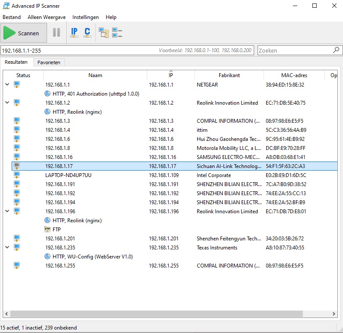Screen dimensions: 343x333
Task: Collapse the 192.168.1.235 device row
Action: (7, 247)
